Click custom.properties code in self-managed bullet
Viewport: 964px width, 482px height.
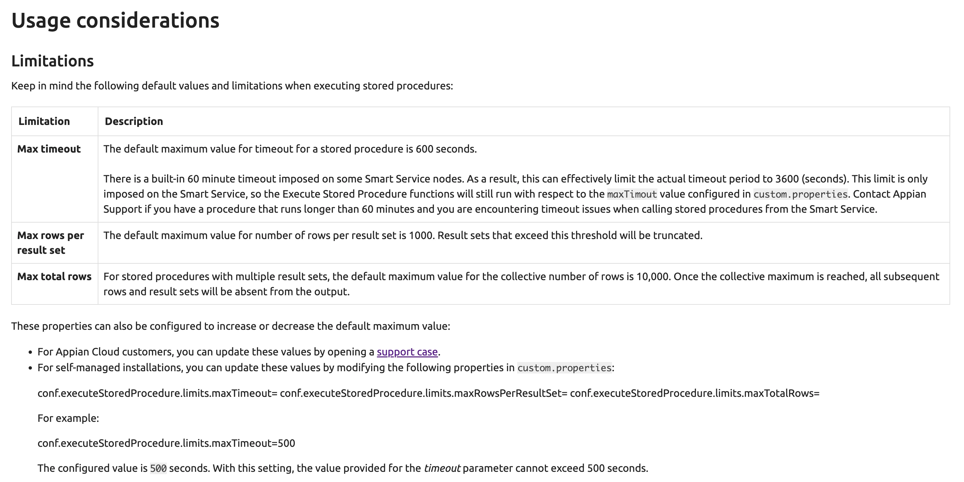coord(564,368)
